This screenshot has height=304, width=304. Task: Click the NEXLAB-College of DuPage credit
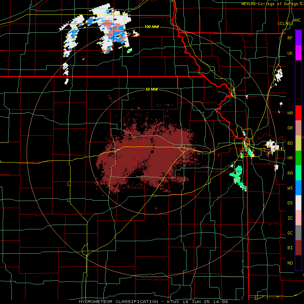272,4
